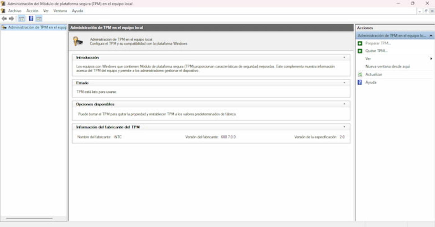This screenshot has height=227, width=435.
Task: Collapse Información del fabricante del TPM section
Action: point(344,127)
